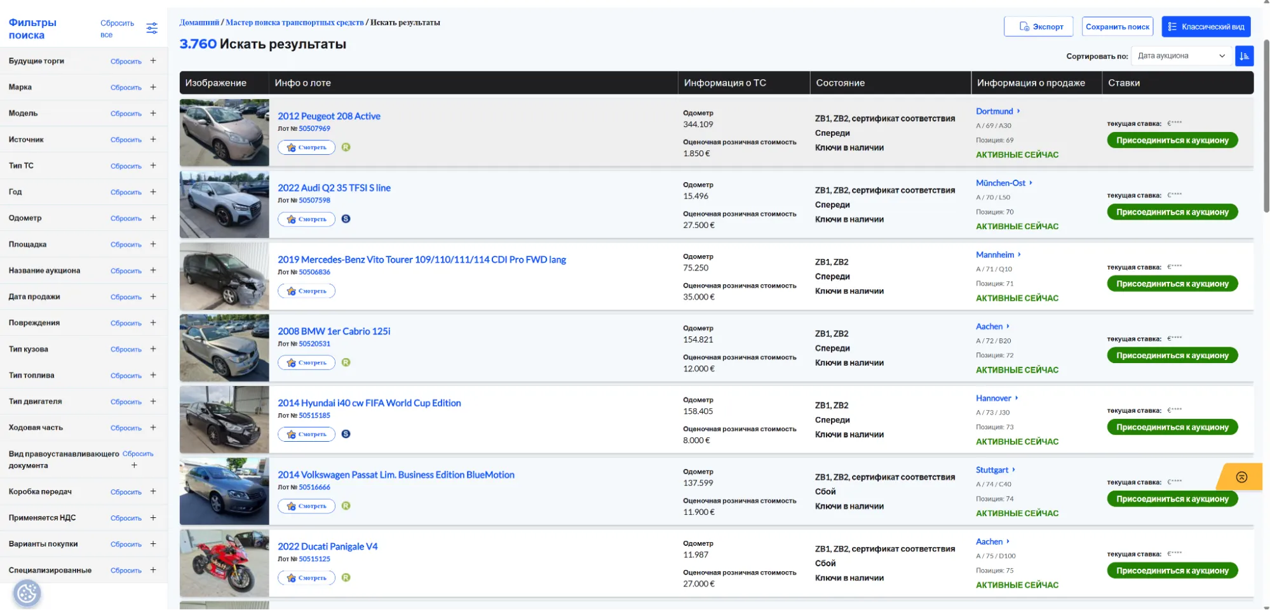Click the page vertical scrollbar

(x=1266, y=126)
